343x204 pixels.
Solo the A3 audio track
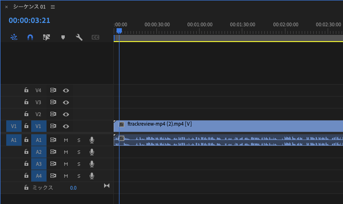click(79, 164)
